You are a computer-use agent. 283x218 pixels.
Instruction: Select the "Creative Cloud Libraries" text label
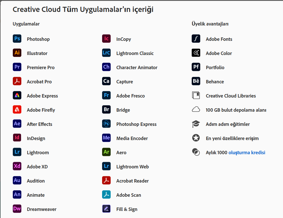pos(231,96)
